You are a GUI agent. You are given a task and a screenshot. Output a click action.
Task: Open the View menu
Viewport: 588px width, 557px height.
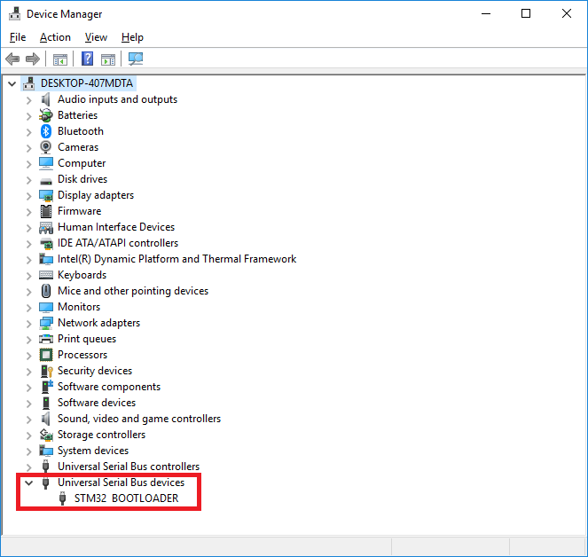96,37
